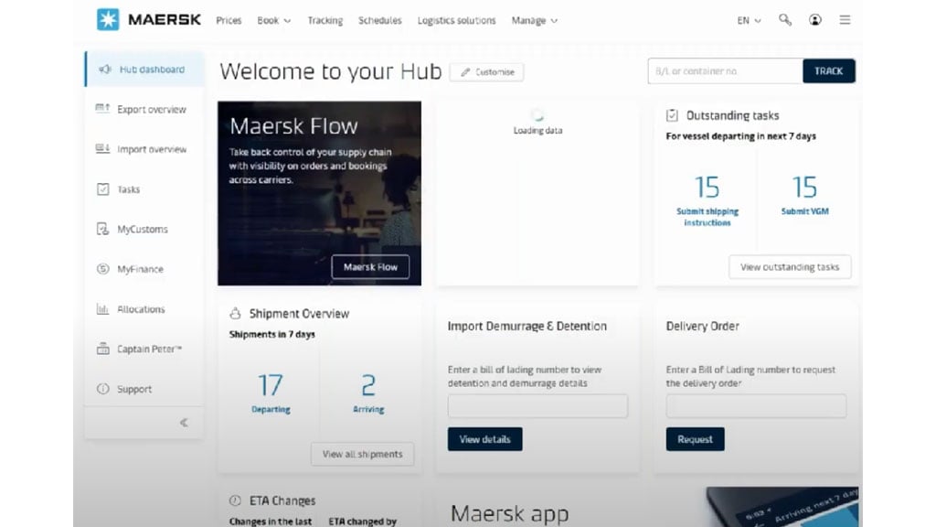The height and width of the screenshot is (527, 936).
Task: Click the View details button
Action: pyautogui.click(x=484, y=439)
